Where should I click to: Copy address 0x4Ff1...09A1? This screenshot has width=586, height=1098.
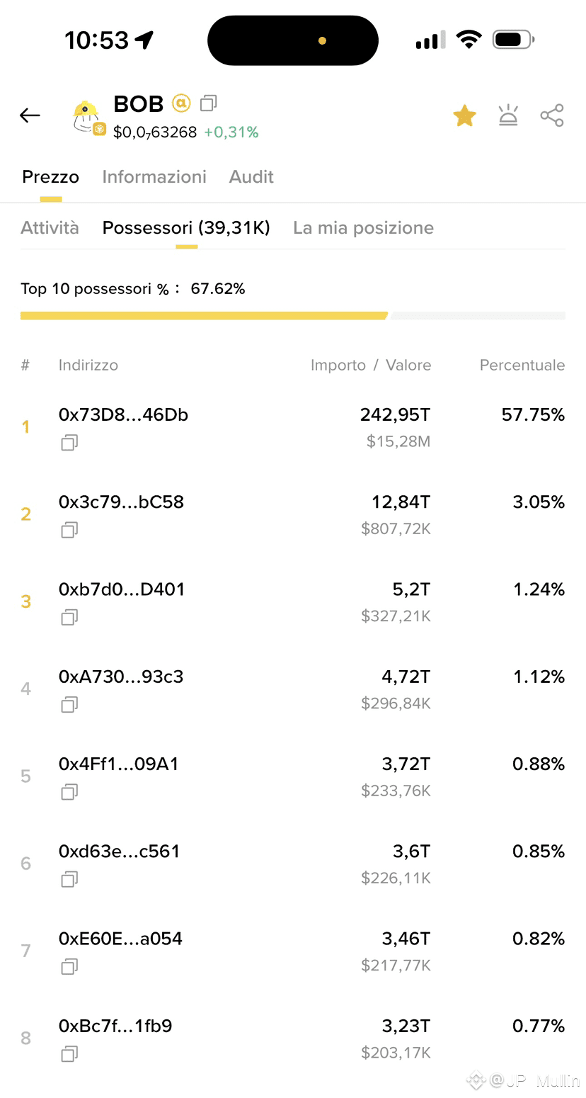[69, 791]
